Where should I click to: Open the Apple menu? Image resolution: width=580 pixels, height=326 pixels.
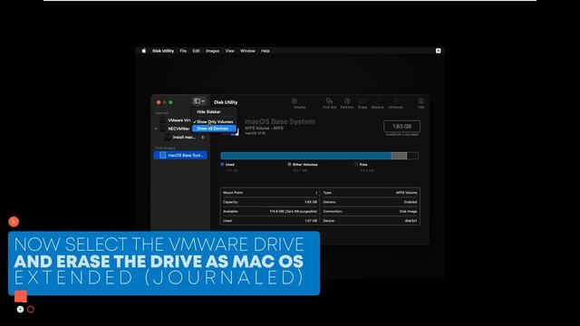[x=143, y=51]
